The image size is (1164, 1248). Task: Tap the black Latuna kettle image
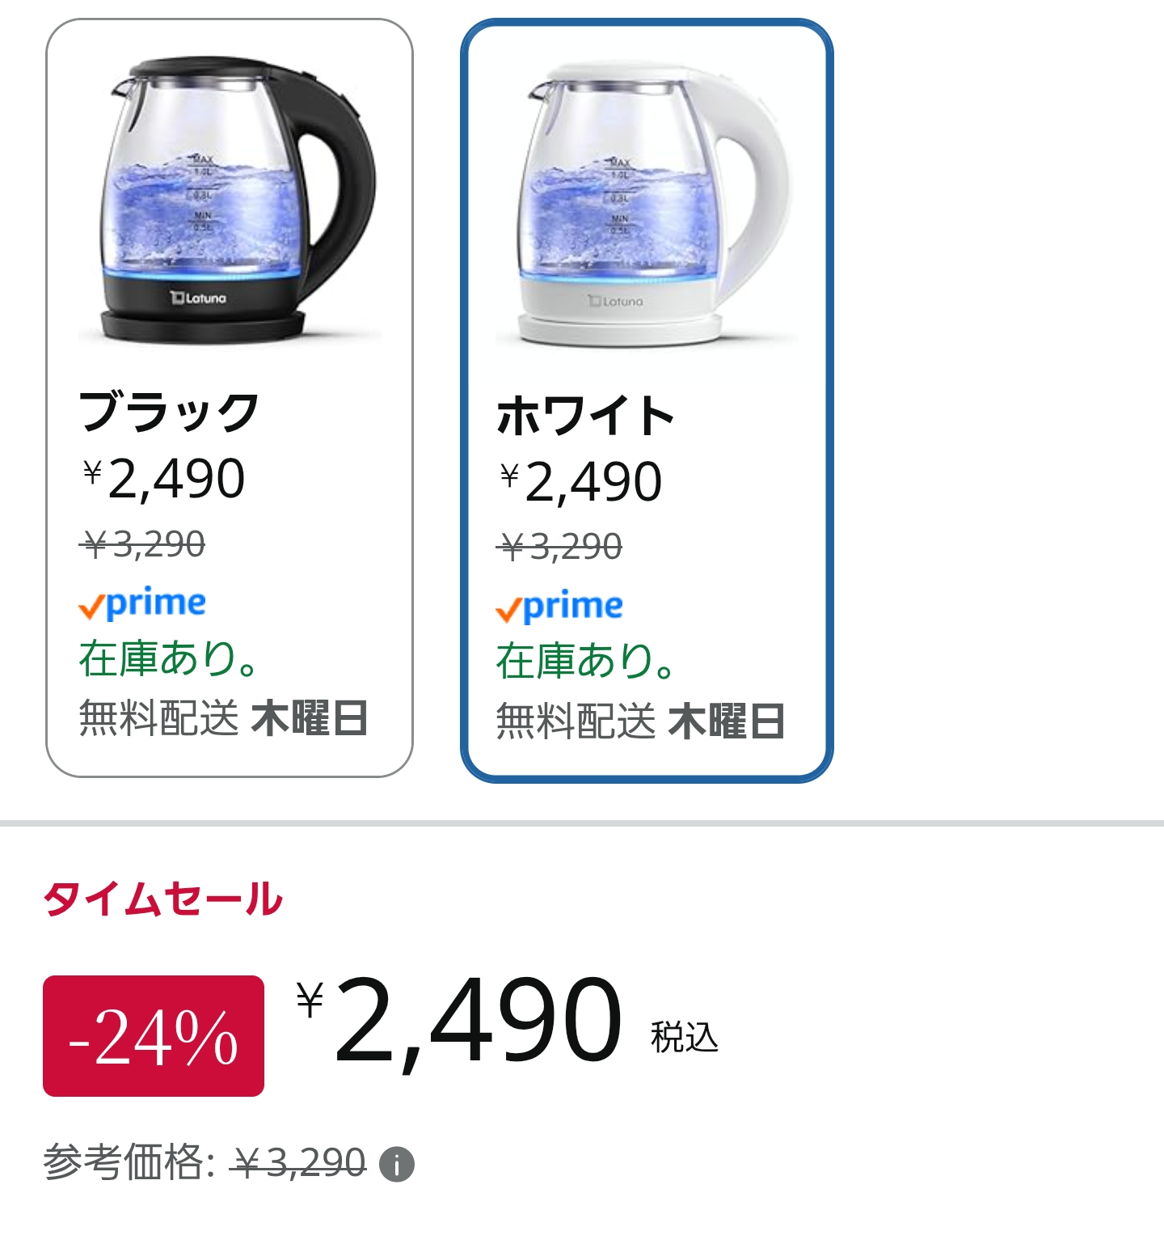tap(230, 202)
